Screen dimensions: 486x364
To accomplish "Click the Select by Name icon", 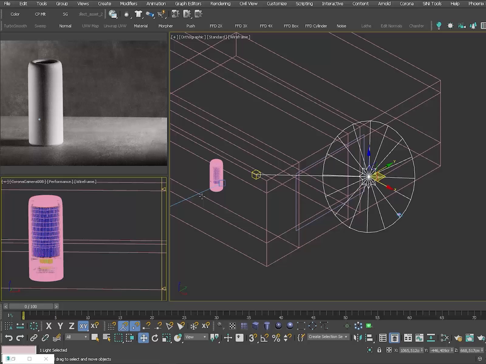I will 107,338.
